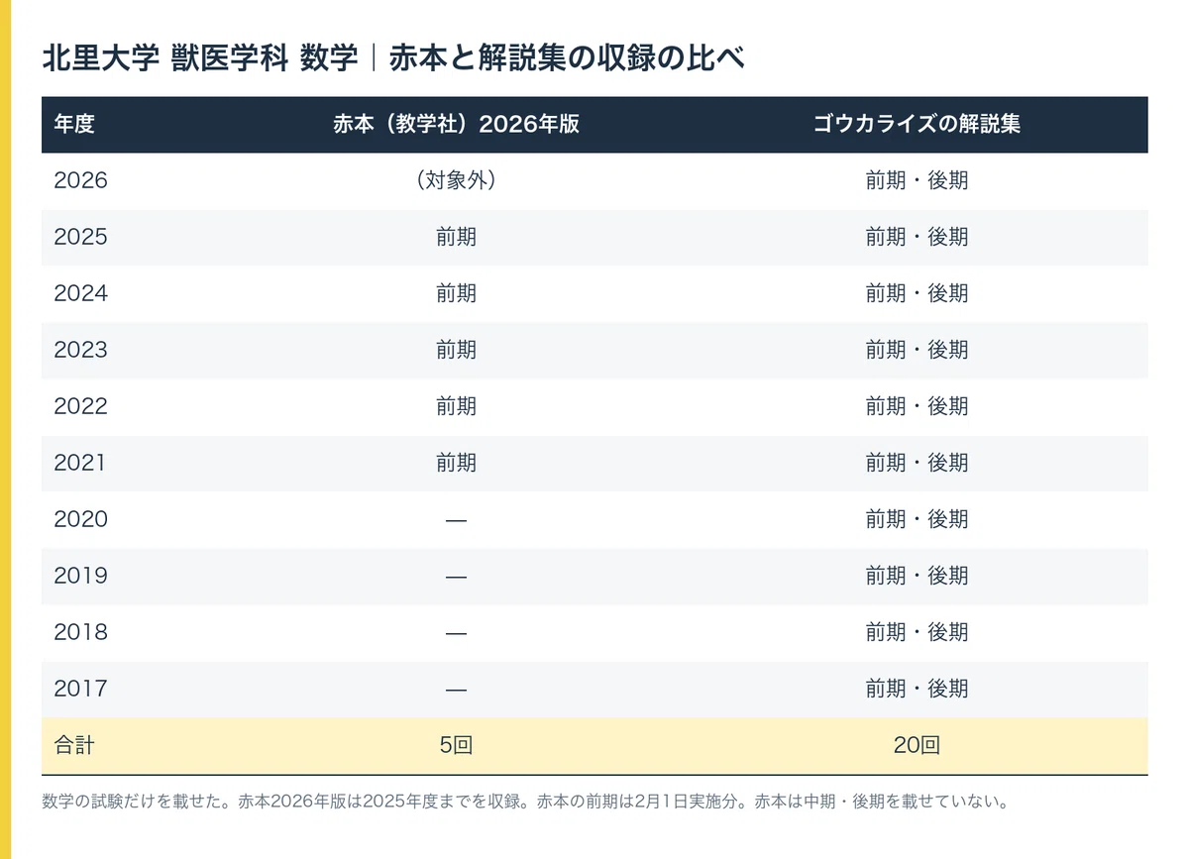Click the dash cell in the 2017 row
1189x859 pixels.
point(456,690)
